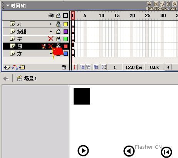Click the eye column header icon
178x158 pixels.
coord(51,15)
